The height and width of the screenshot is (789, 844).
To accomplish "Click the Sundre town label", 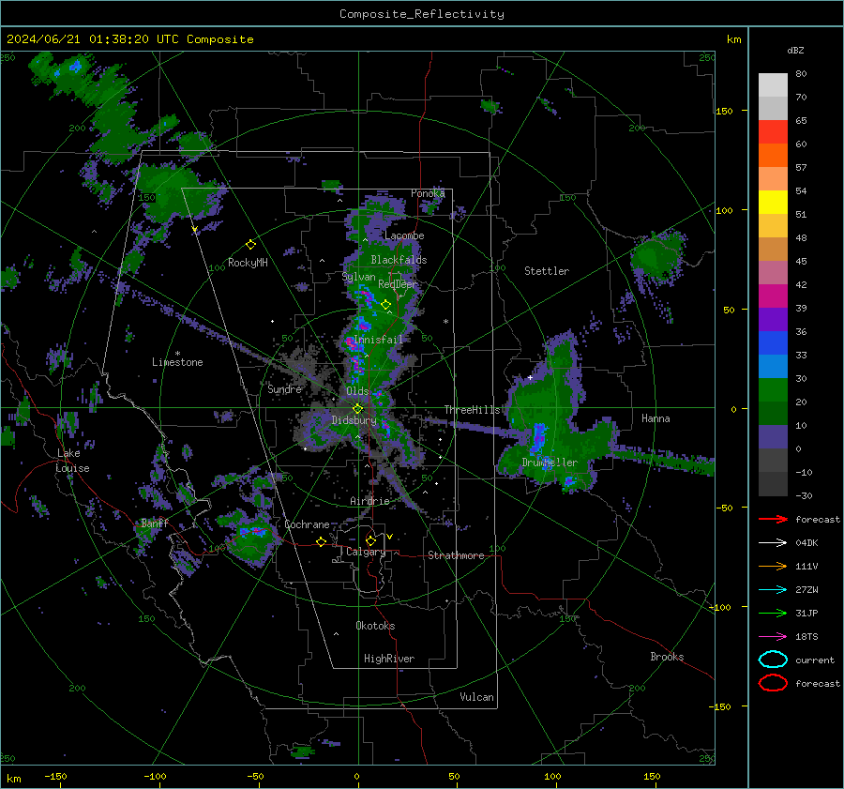I will [284, 389].
